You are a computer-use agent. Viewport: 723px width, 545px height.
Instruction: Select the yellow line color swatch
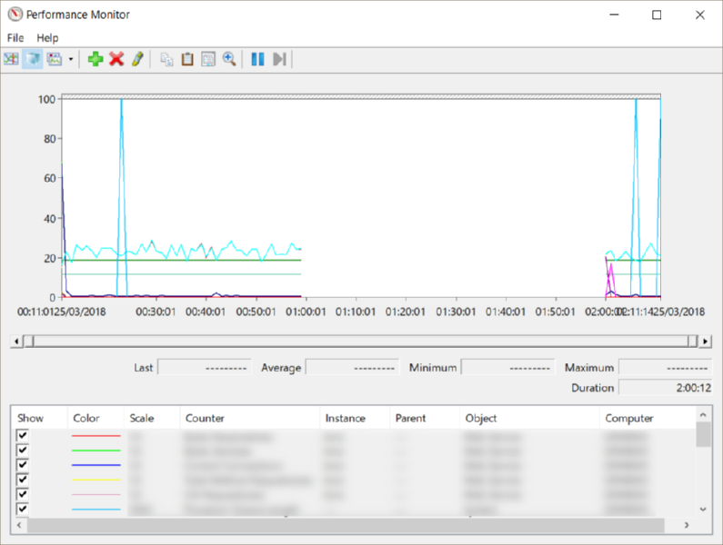coord(95,480)
